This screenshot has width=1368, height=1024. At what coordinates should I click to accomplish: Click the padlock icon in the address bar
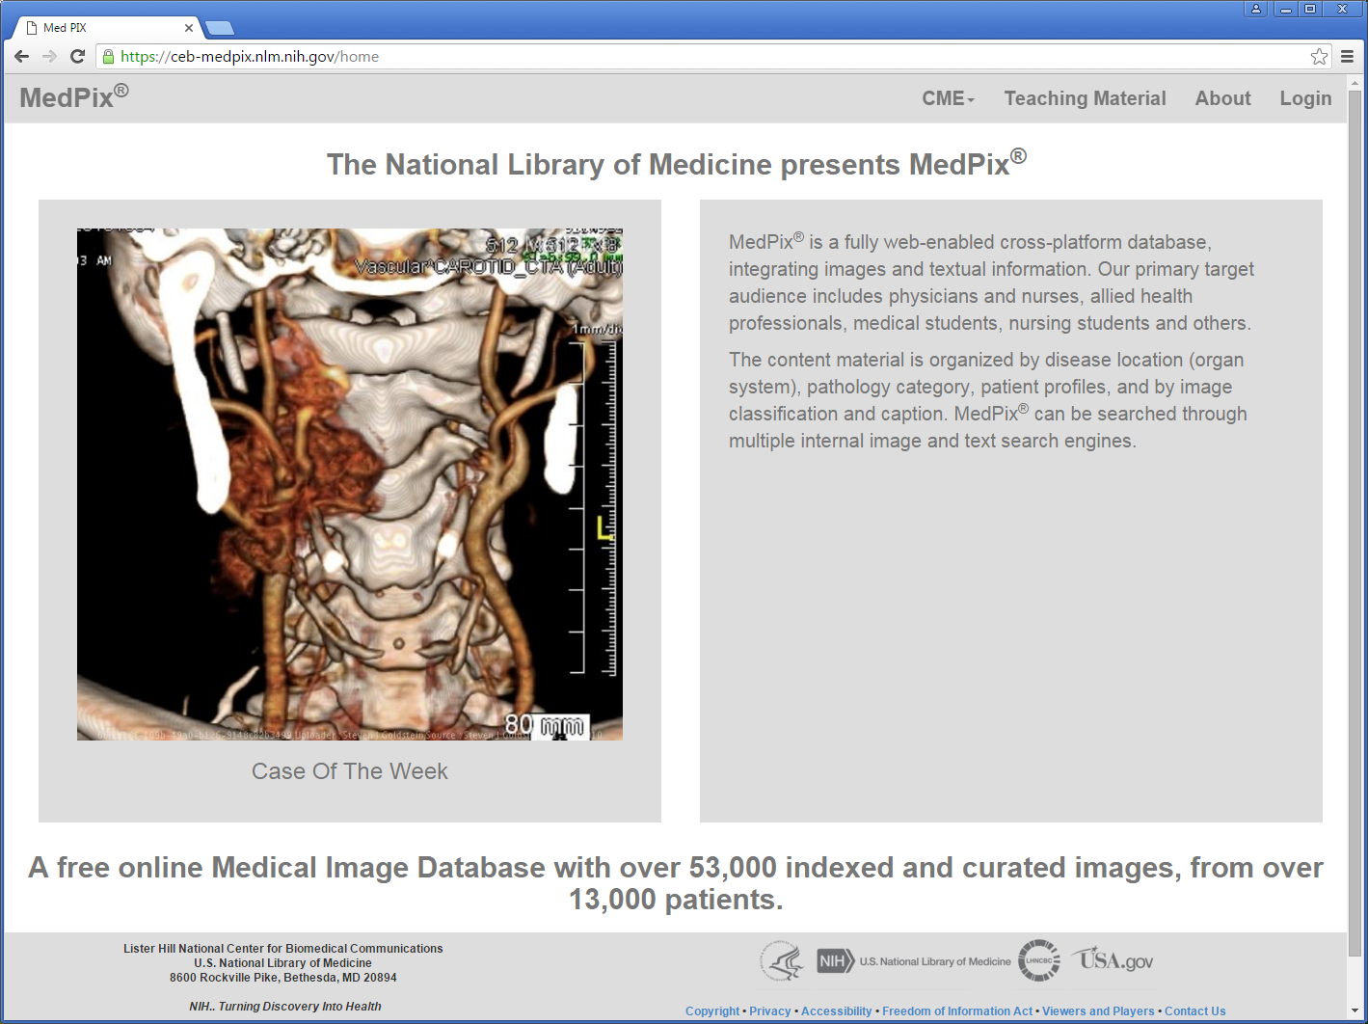[109, 56]
